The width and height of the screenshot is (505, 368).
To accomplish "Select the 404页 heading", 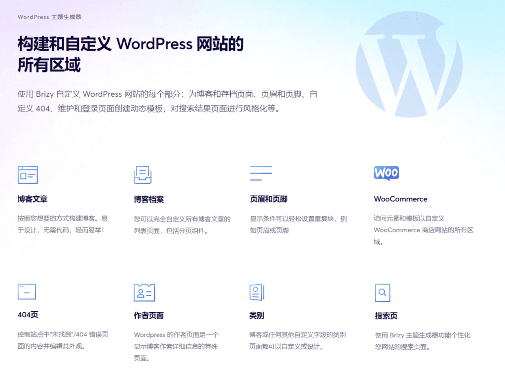I will pyautogui.click(x=28, y=315).
